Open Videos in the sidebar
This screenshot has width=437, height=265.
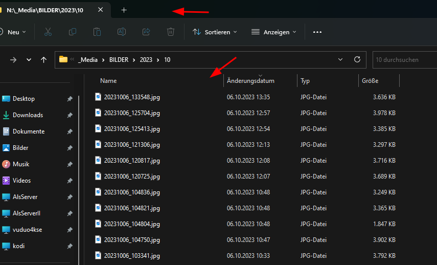click(21, 181)
